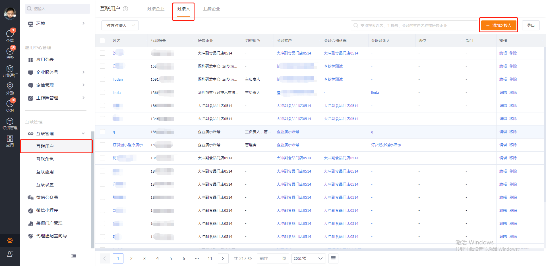546x266 pixels.
Task: Check the checkbox of the last full row
Action: pyautogui.click(x=102, y=236)
